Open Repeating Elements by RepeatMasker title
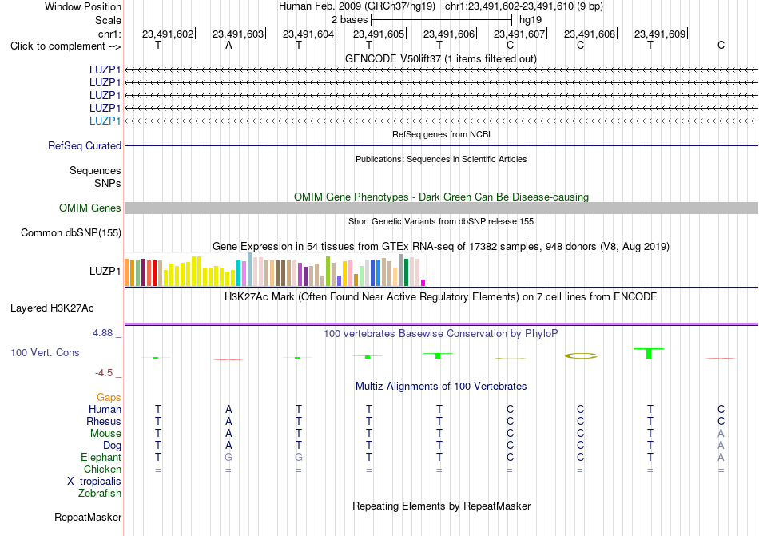This screenshot has height=536, width=759. click(441, 506)
